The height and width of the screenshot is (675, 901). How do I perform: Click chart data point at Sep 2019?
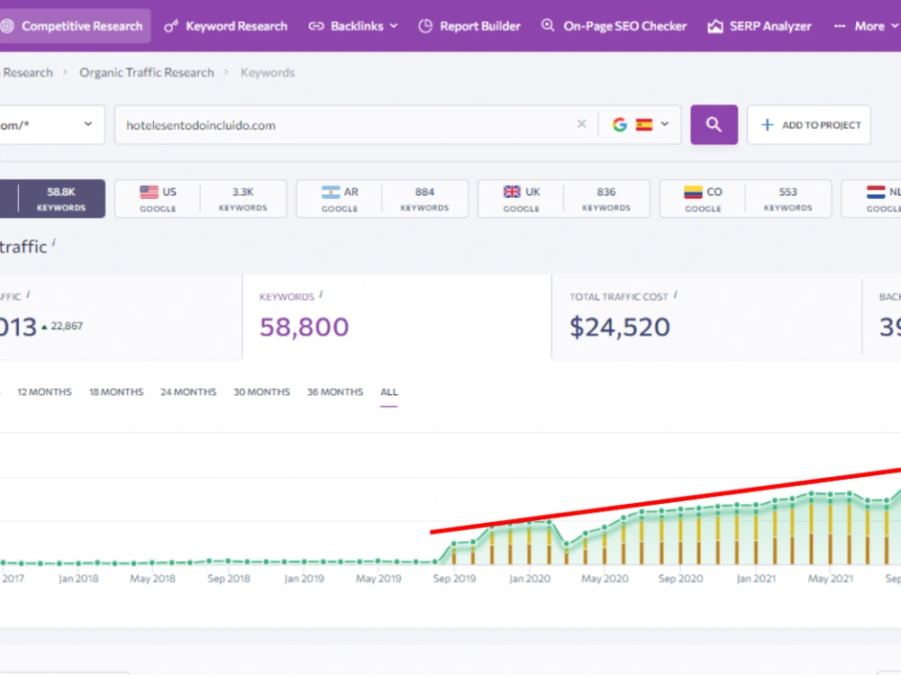[x=454, y=544]
